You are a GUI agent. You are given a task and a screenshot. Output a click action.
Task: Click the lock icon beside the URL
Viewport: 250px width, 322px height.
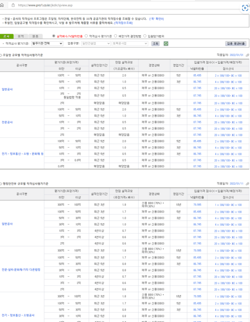pyautogui.click(x=13, y=5)
